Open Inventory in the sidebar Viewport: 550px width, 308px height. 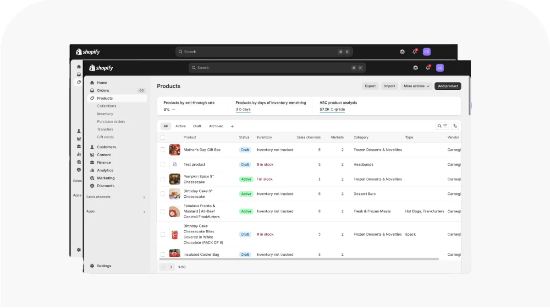105,114
